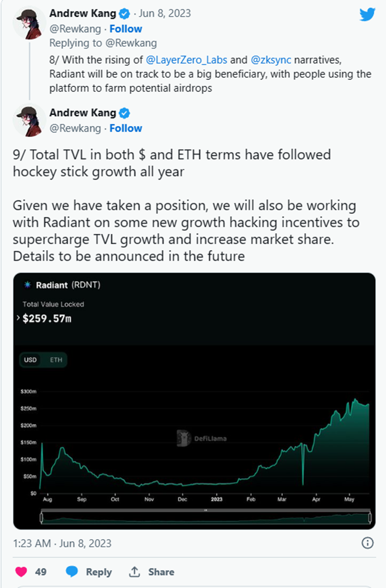Follow @Rewkang in the top tweet
The height and width of the screenshot is (588, 386).
126,29
